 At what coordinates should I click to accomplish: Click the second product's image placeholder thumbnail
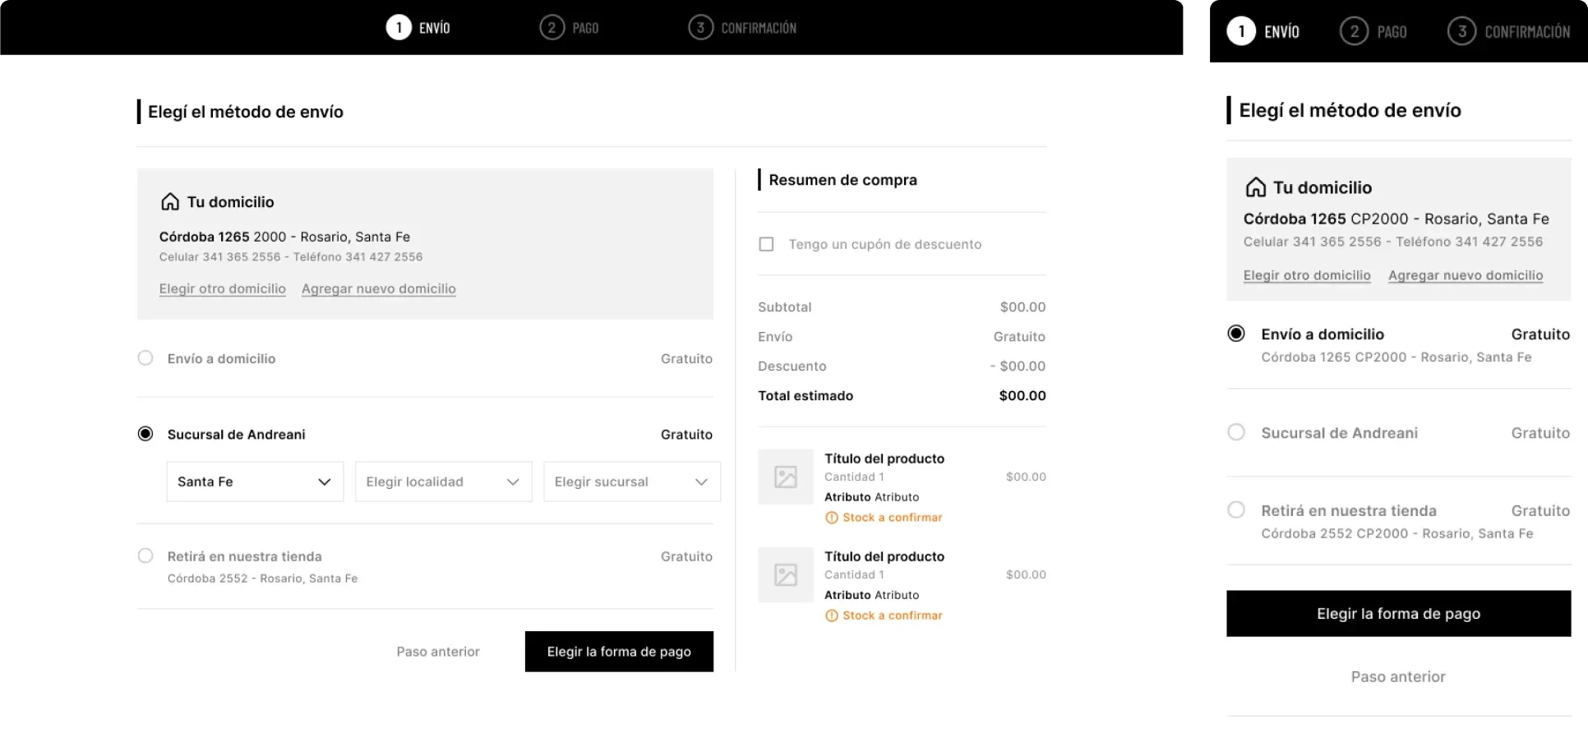(786, 574)
